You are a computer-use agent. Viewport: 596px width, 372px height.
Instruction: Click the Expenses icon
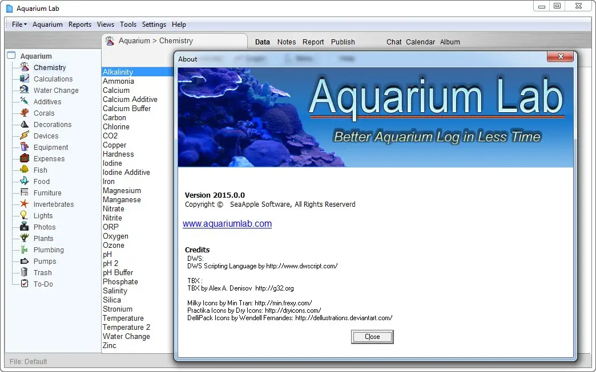[25, 158]
